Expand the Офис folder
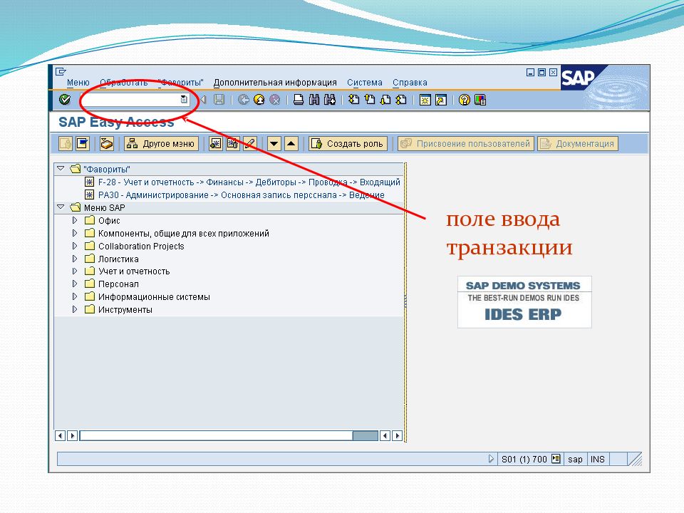 click(75, 220)
